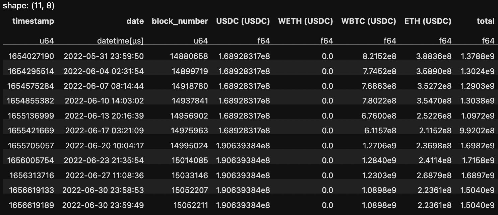The width and height of the screenshot is (498, 215).
Task: Select timestamp cell 1655705057
Action: coord(30,146)
